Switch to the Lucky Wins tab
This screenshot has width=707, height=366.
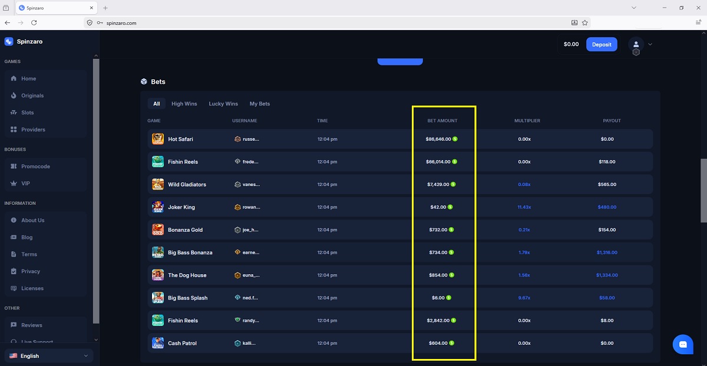(223, 104)
